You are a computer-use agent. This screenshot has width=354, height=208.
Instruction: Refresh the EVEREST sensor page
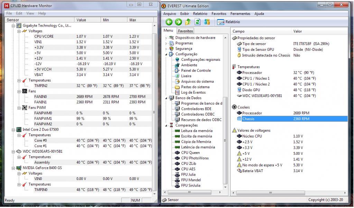(197, 22)
